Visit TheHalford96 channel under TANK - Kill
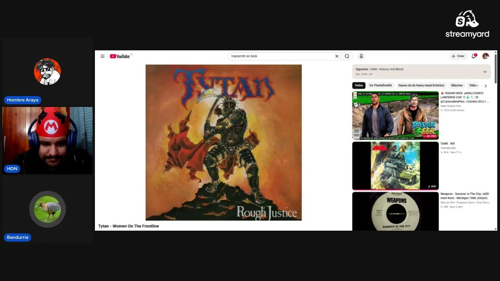The image size is (500, 281). click(448, 148)
